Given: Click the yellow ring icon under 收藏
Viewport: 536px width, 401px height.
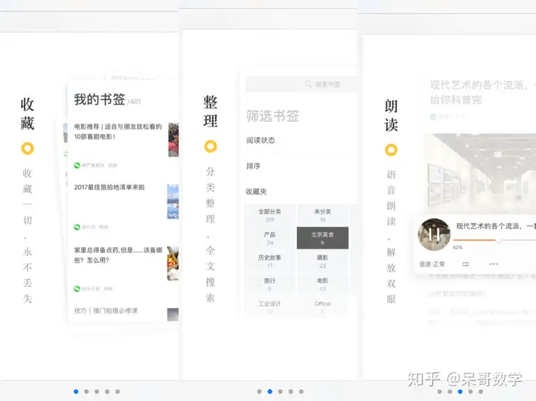Looking at the screenshot, I should pyautogui.click(x=28, y=148).
